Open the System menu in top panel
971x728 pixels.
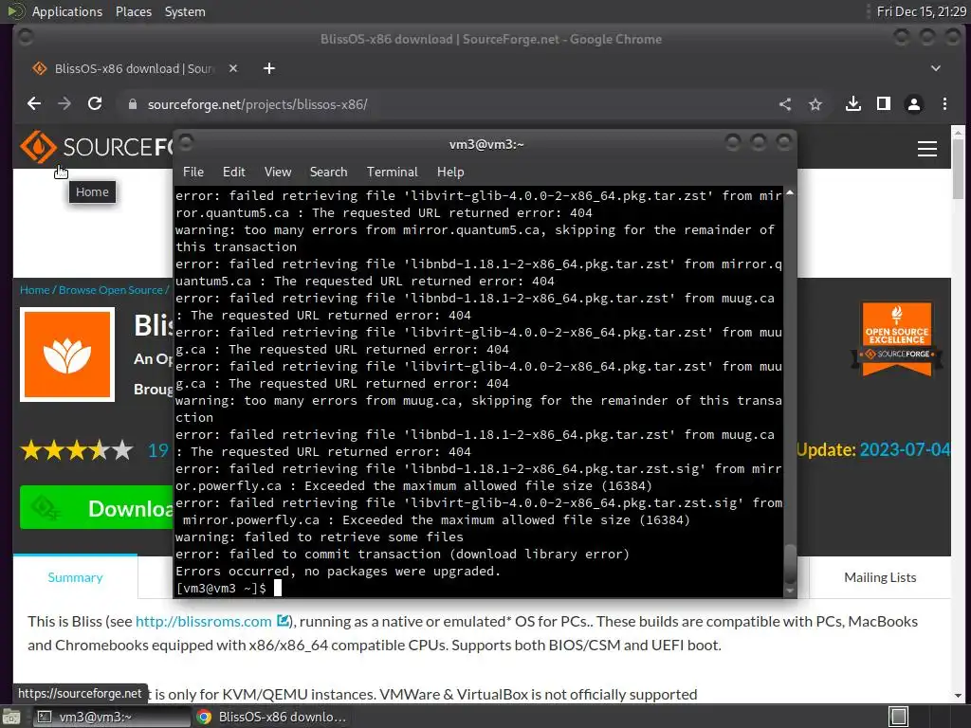point(185,11)
